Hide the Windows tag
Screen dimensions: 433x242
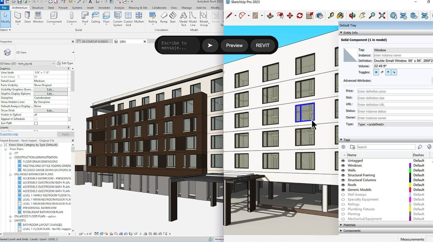[343, 165]
